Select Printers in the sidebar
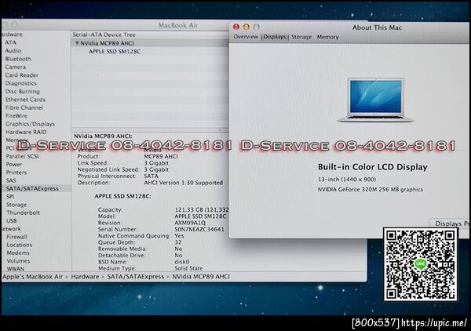The image size is (471, 331). click(x=16, y=173)
